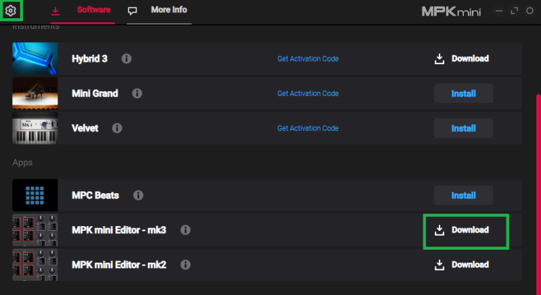Click info icon for MPK mini Editor - mk2

[185, 265]
